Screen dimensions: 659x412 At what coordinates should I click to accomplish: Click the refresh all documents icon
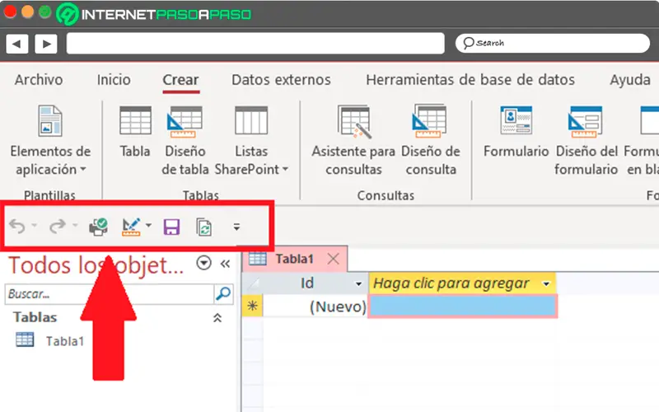click(x=204, y=227)
